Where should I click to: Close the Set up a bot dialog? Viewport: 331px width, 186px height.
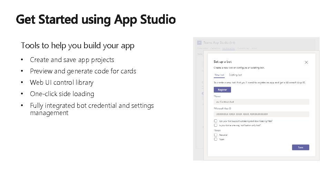pyautogui.click(x=306, y=62)
